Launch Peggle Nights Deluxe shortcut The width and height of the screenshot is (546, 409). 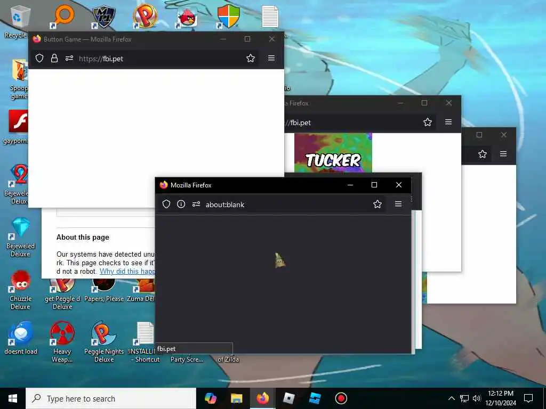pyautogui.click(x=104, y=333)
